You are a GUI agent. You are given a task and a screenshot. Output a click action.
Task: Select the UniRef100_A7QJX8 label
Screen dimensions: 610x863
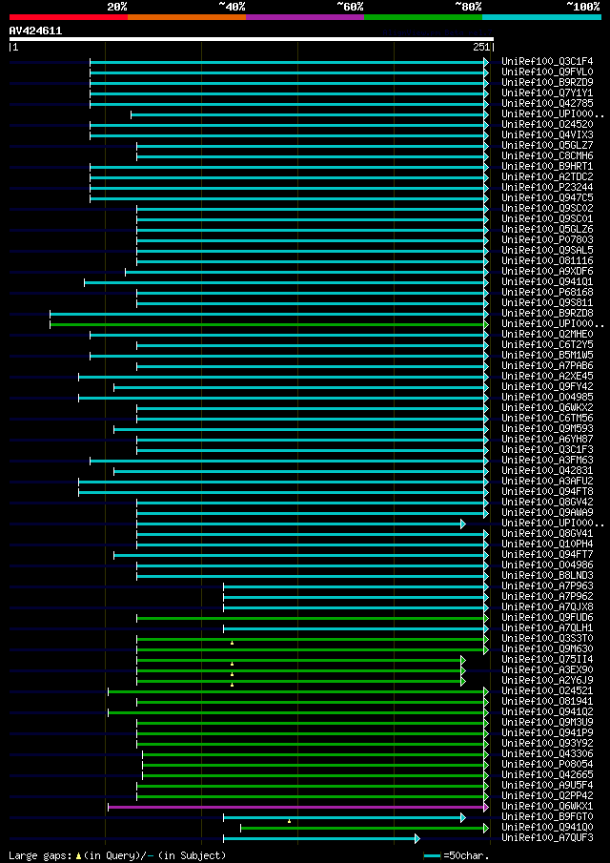[x=547, y=607]
